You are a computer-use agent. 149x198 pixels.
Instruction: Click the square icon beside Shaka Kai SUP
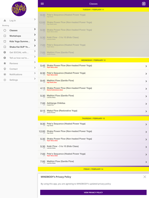5,47
